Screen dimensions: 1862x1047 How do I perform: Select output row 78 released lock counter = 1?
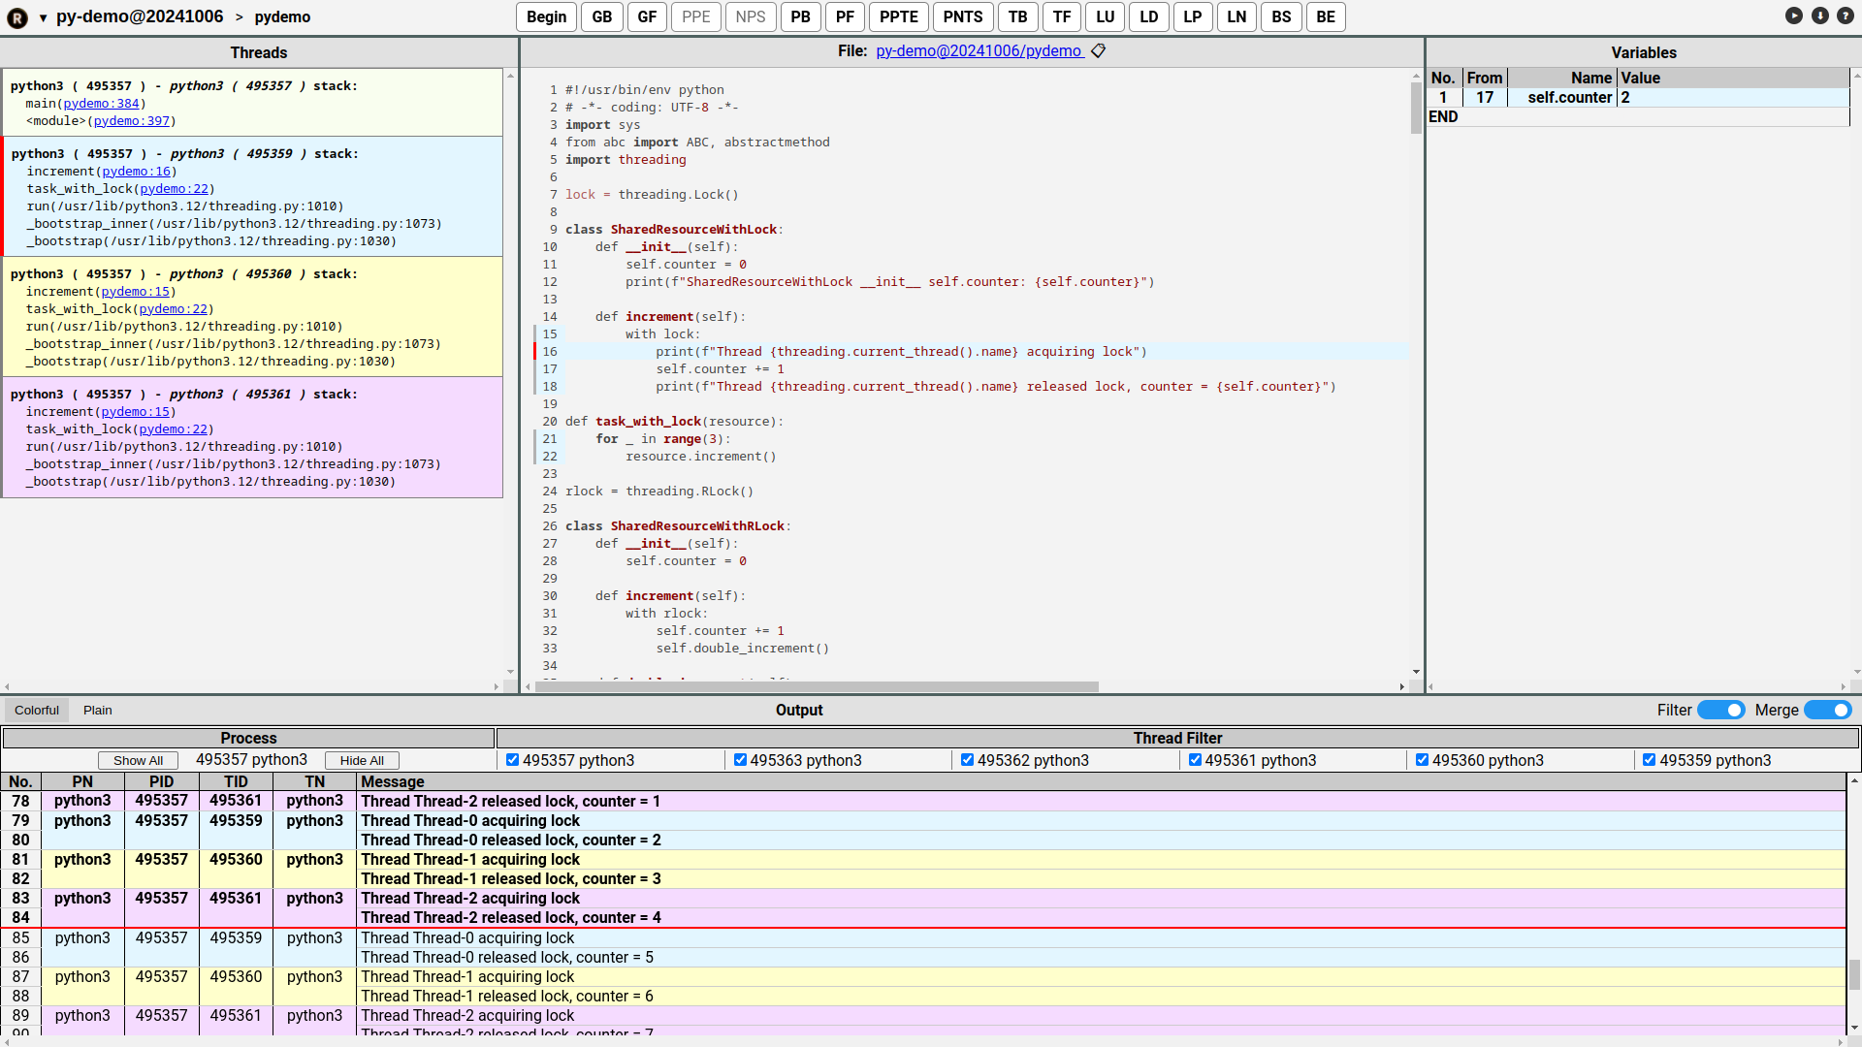(x=922, y=802)
